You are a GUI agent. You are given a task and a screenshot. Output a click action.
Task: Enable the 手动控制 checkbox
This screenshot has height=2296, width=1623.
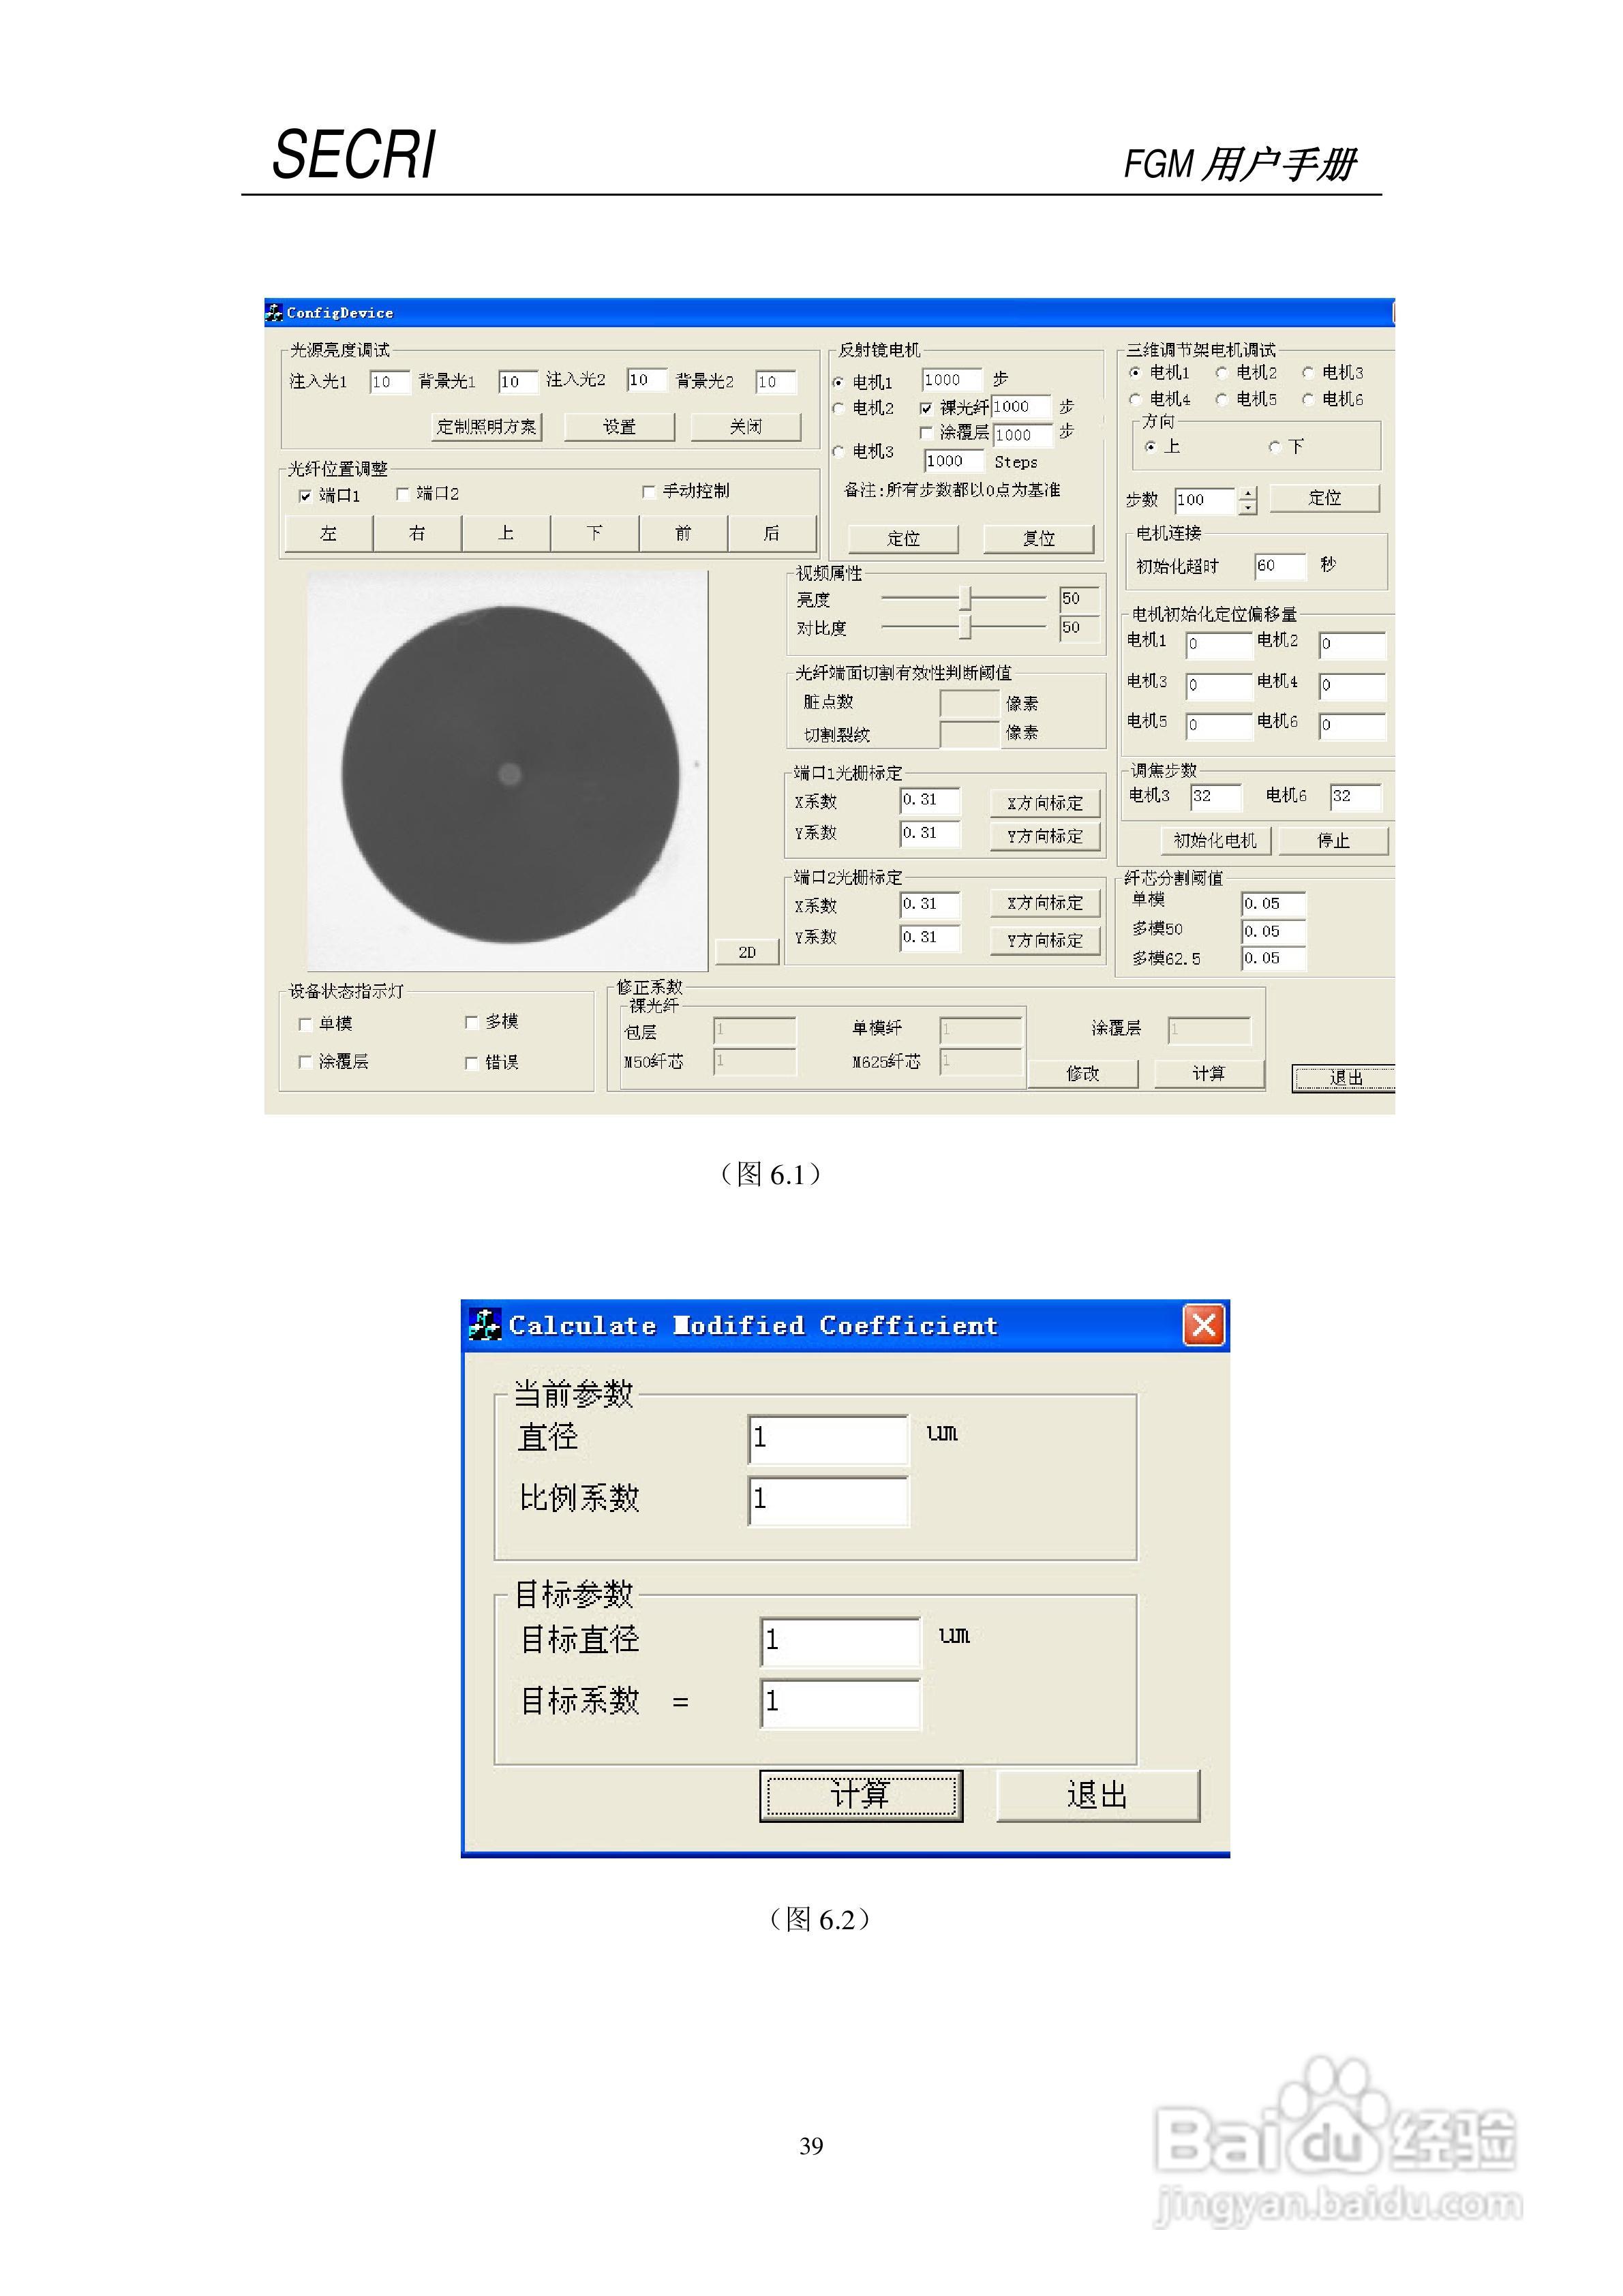(648, 492)
